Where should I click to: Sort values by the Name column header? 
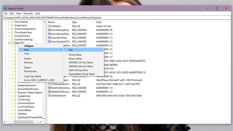tap(59, 22)
